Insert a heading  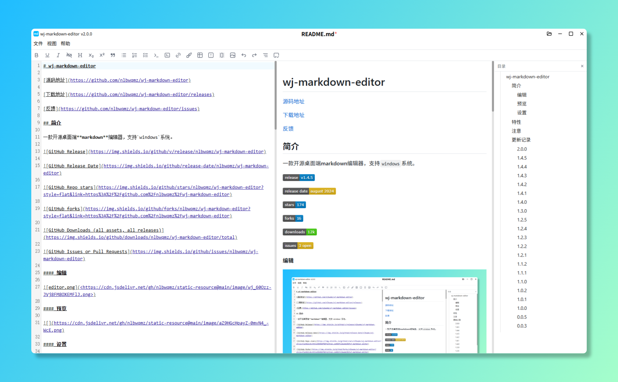[80, 55]
